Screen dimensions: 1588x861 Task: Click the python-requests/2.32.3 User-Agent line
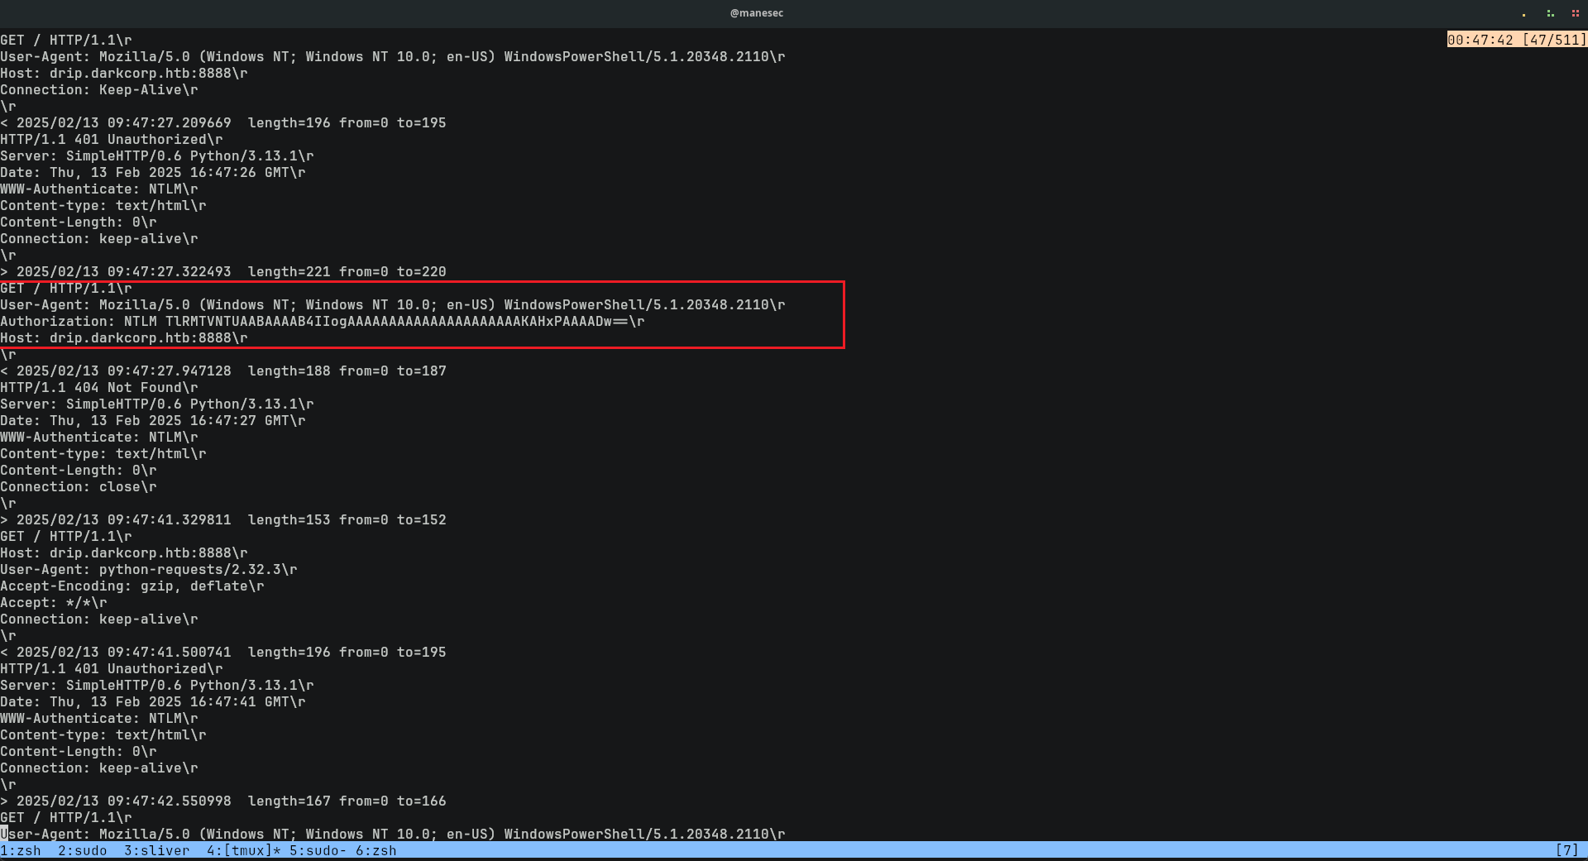[x=148, y=570]
